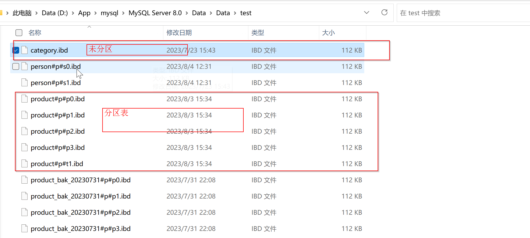The height and width of the screenshot is (238, 530).
Task: Navigate to Data (D:) in the breadcrumb
Action: [55, 13]
